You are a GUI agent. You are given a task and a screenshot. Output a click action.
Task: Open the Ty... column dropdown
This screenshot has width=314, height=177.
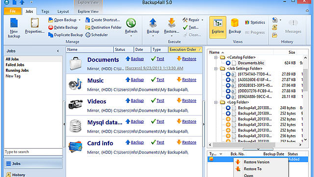click(x=221, y=154)
